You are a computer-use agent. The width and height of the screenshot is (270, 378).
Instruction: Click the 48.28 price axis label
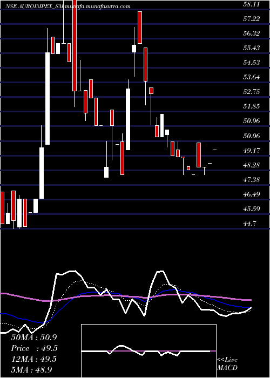(252, 165)
